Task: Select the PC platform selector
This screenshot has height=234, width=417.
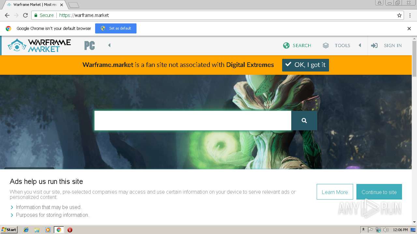Action: coord(90,45)
